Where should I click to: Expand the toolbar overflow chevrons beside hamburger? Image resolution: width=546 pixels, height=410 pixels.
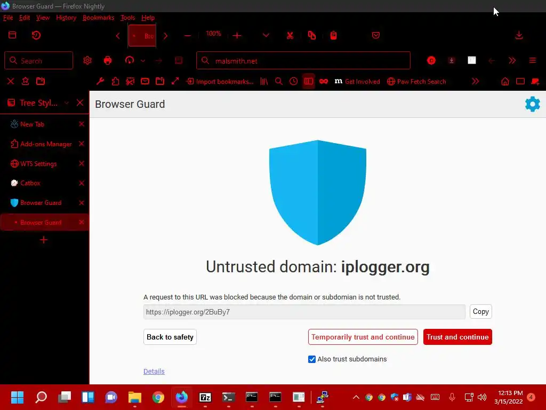pos(512,61)
